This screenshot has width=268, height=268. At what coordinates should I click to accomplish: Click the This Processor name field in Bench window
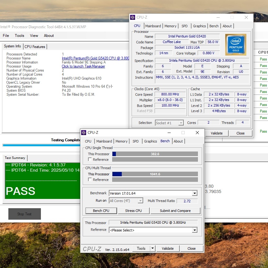point(153,222)
